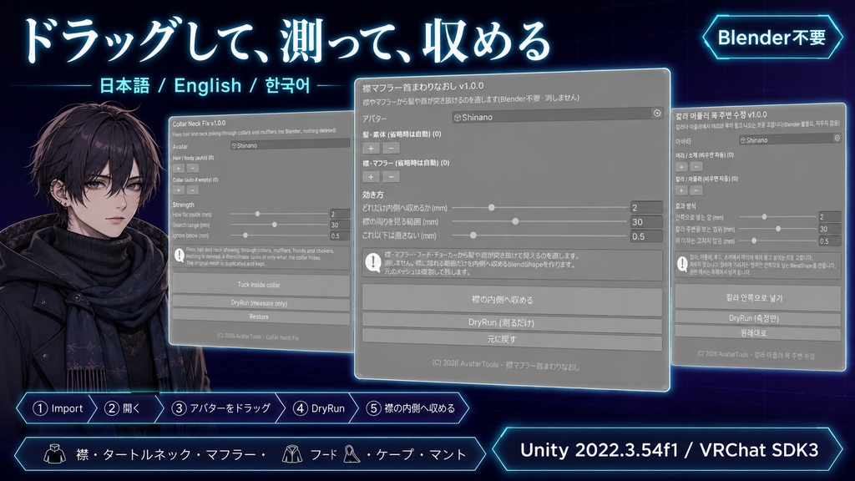Open the object picker beside Shinano in the Japanese window
The width and height of the screenshot is (855, 481).
click(x=657, y=113)
